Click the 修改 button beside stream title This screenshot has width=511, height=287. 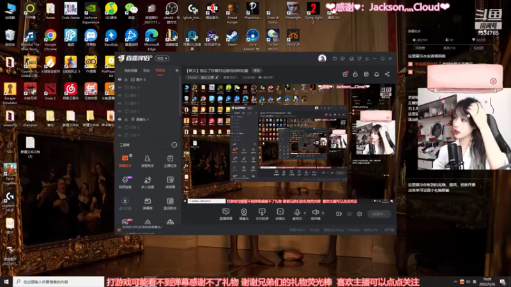(x=257, y=71)
